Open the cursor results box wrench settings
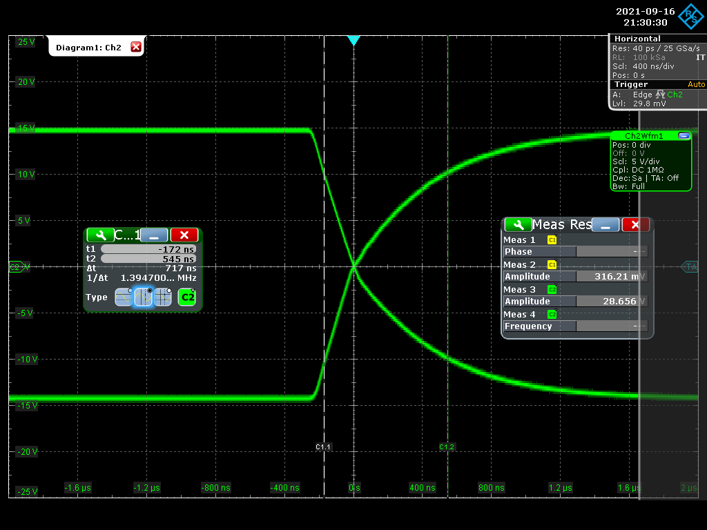This screenshot has height=530, width=707. click(100, 235)
